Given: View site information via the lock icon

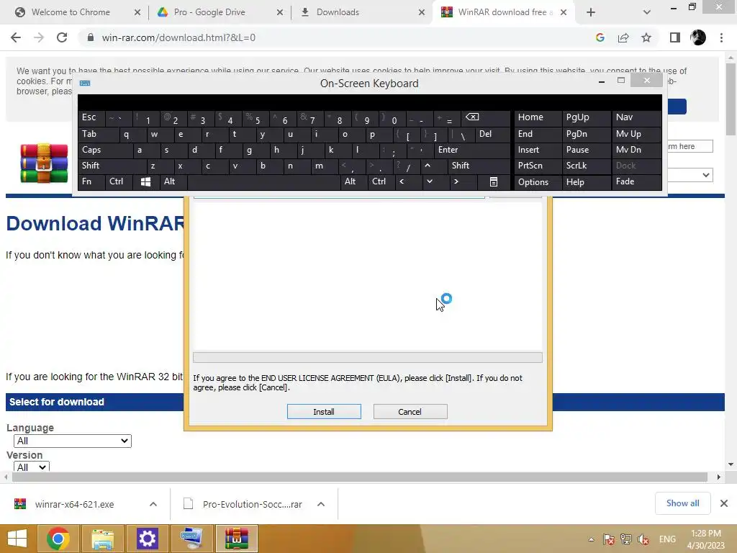Looking at the screenshot, I should (91, 37).
